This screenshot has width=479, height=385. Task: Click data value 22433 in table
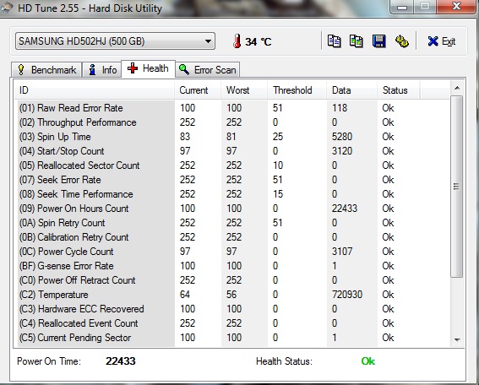click(x=345, y=209)
